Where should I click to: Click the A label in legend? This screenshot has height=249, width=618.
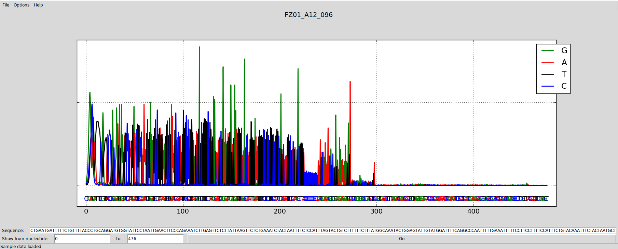coord(564,62)
